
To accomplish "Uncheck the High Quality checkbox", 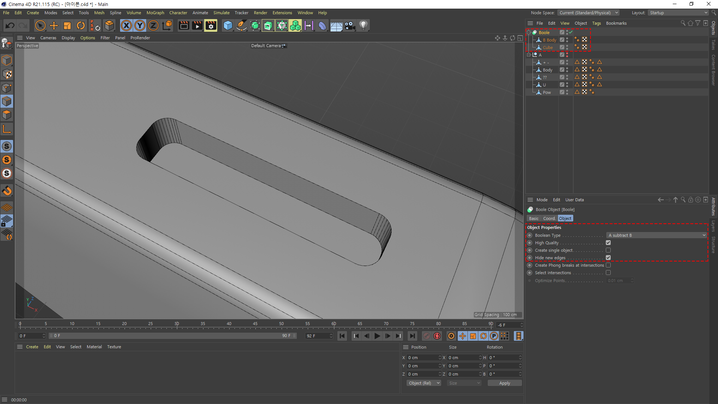I will click(x=608, y=243).
